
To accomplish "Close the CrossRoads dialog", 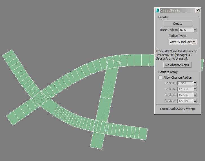I will (198, 10).
